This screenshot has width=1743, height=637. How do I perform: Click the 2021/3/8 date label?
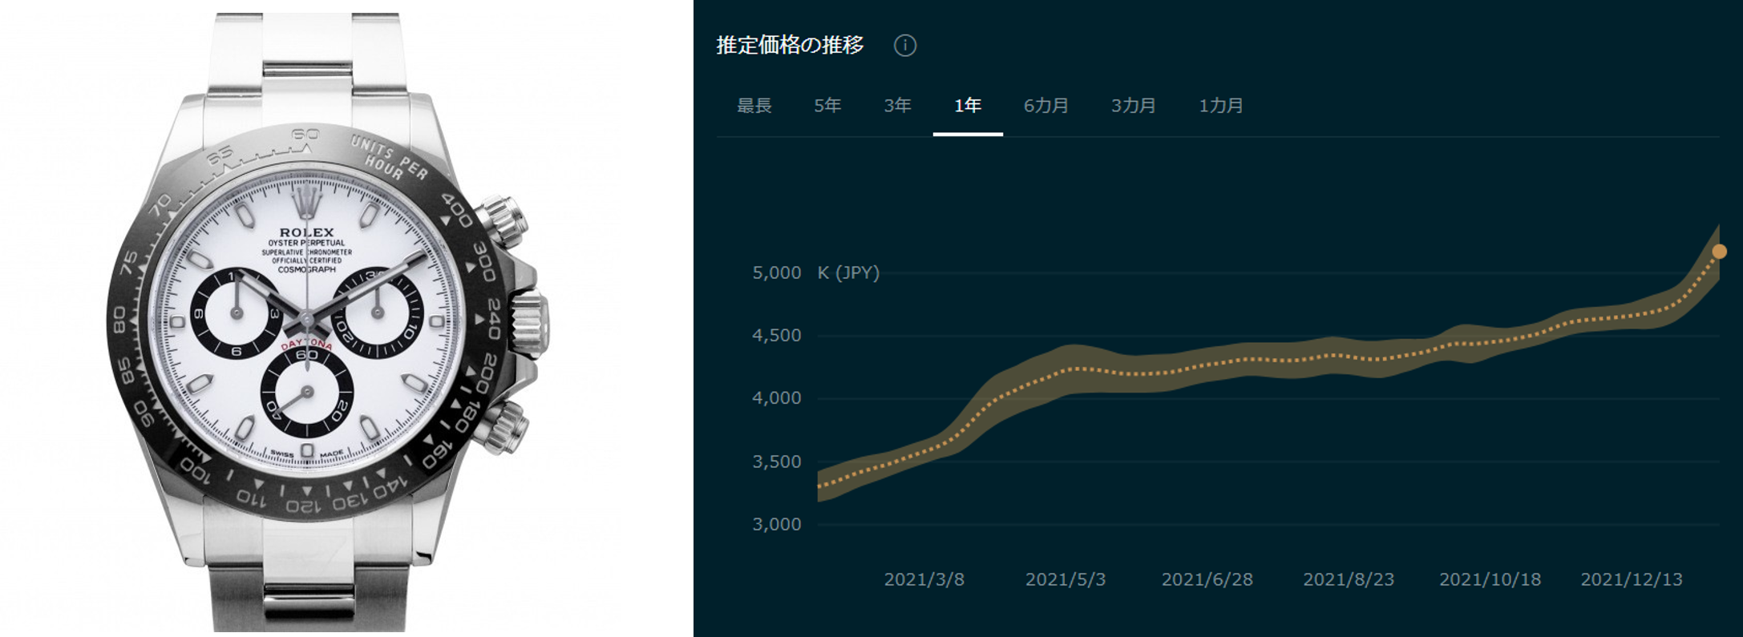[x=924, y=579]
